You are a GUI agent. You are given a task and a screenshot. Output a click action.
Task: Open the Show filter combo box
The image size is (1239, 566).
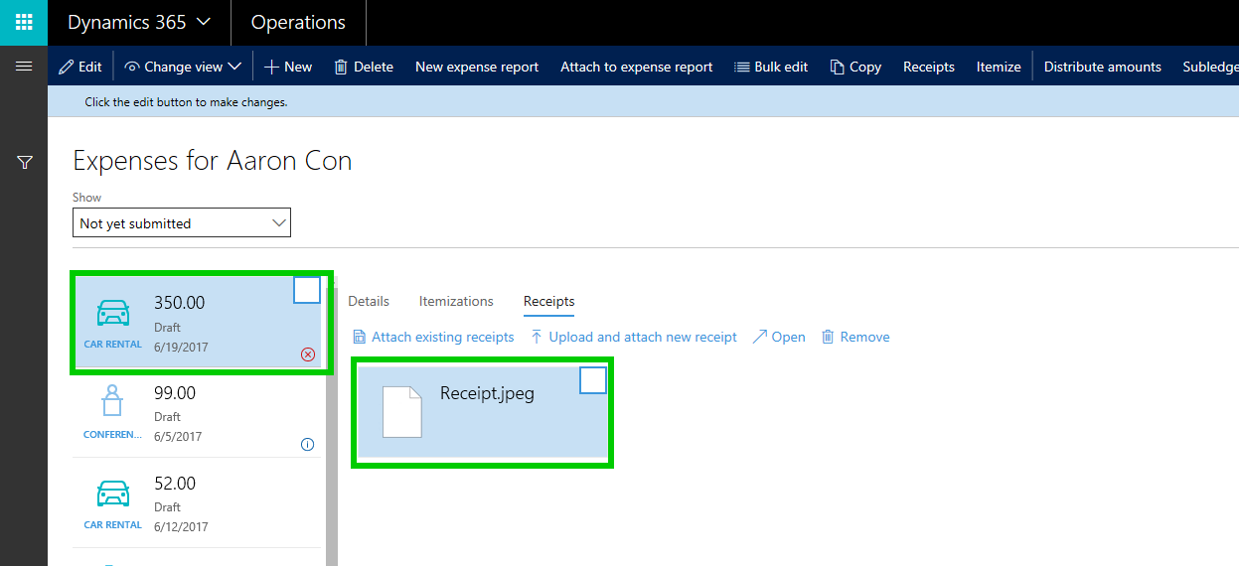coord(182,223)
